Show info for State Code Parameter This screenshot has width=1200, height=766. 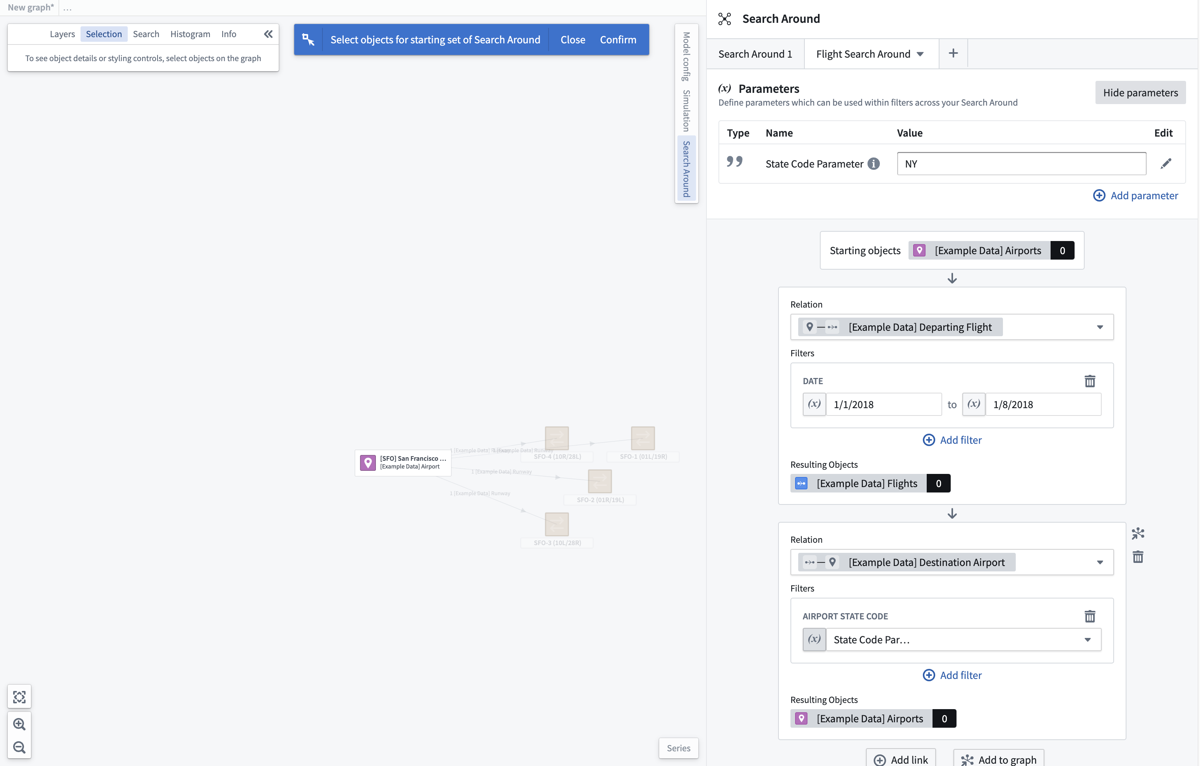874,163
